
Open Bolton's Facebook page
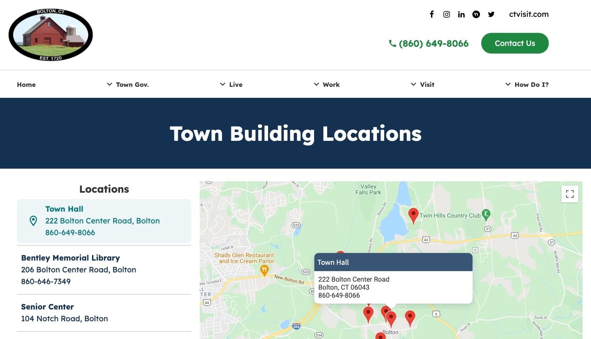(432, 14)
